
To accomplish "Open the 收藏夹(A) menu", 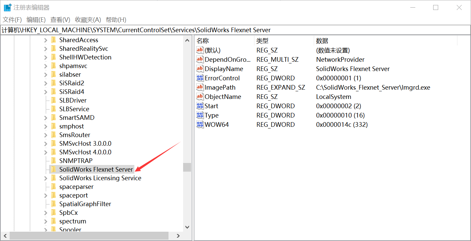I will pos(88,20).
